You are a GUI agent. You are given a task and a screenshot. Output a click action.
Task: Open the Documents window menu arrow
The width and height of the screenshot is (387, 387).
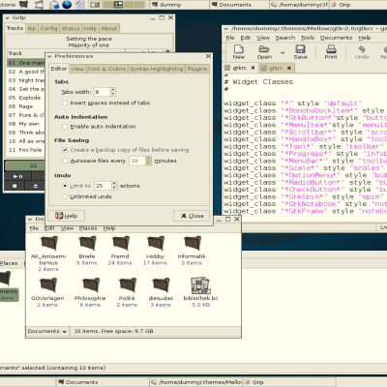point(30,219)
